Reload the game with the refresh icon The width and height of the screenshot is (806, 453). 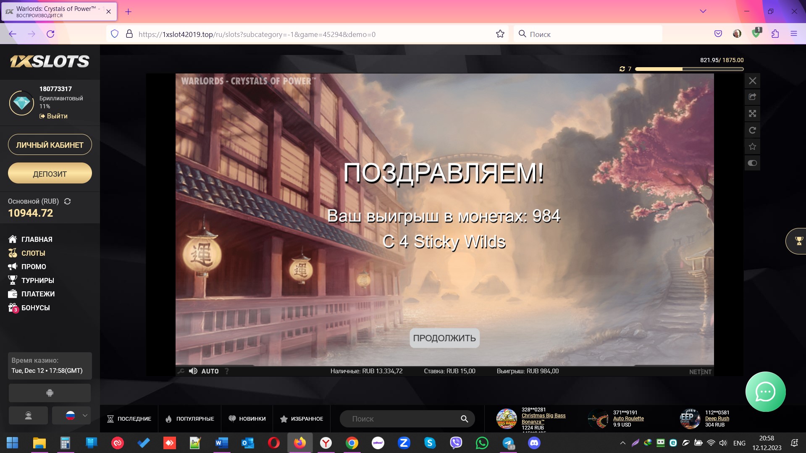(x=752, y=130)
